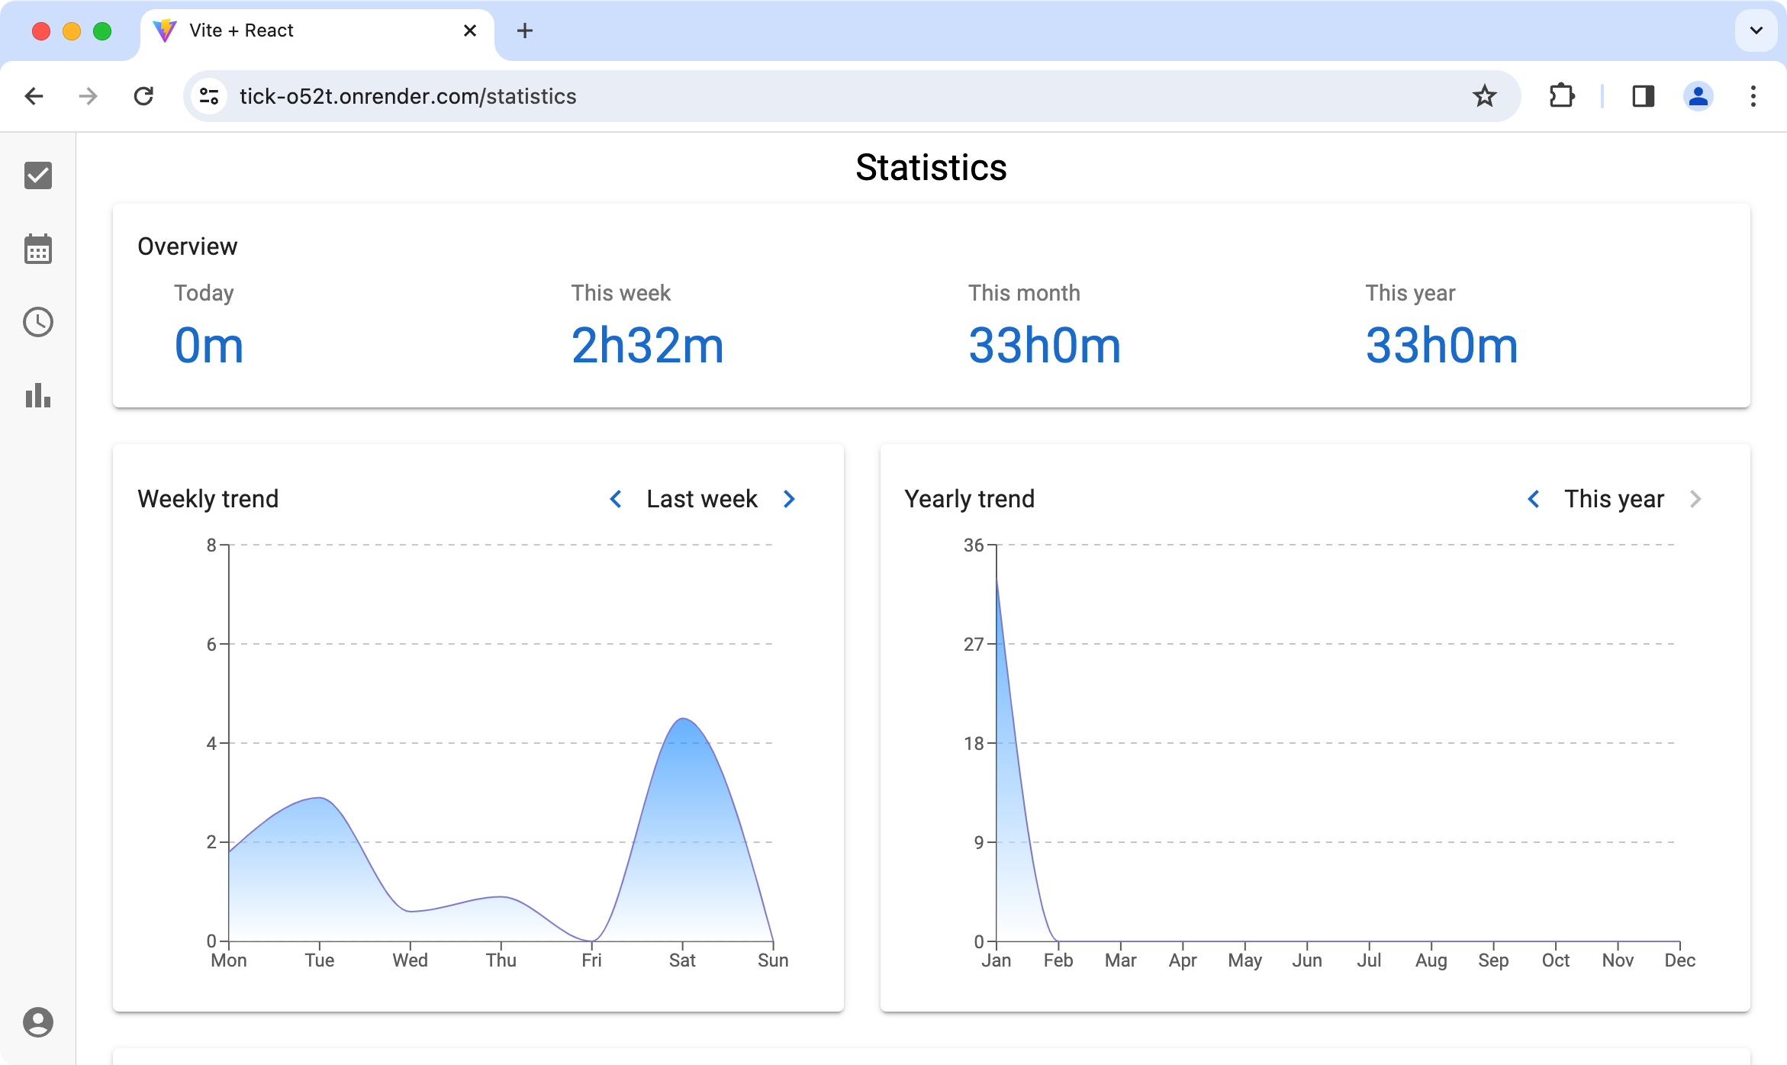Screen dimensions: 1787x1065
Task: Open the tasks checkmark sidebar icon
Action: pyautogui.click(x=37, y=175)
